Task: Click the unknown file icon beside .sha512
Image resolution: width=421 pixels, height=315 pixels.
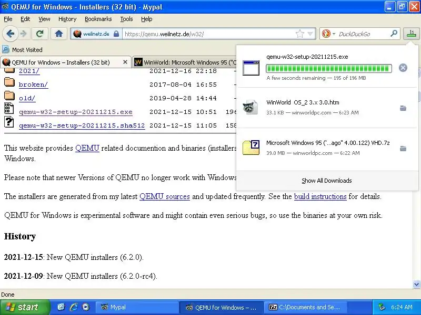Action: tap(9, 122)
